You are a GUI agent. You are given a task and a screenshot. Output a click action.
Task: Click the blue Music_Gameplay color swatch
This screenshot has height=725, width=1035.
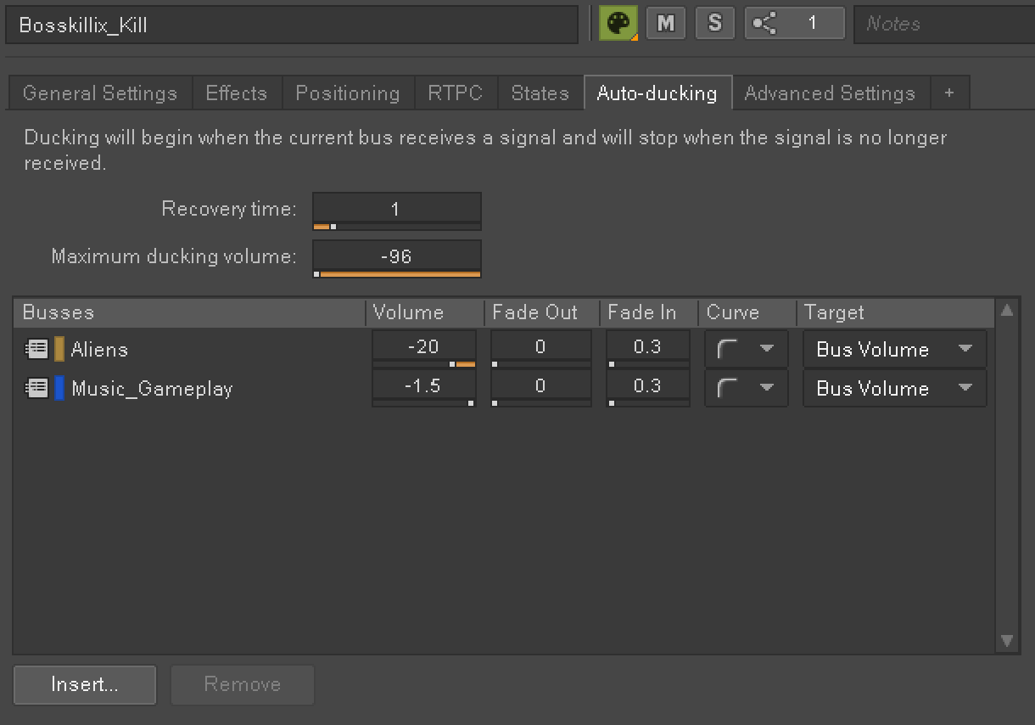click(59, 388)
